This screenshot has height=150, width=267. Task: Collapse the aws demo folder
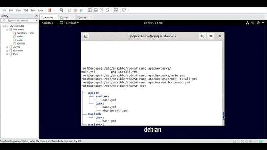pyautogui.click(x=7, y=30)
